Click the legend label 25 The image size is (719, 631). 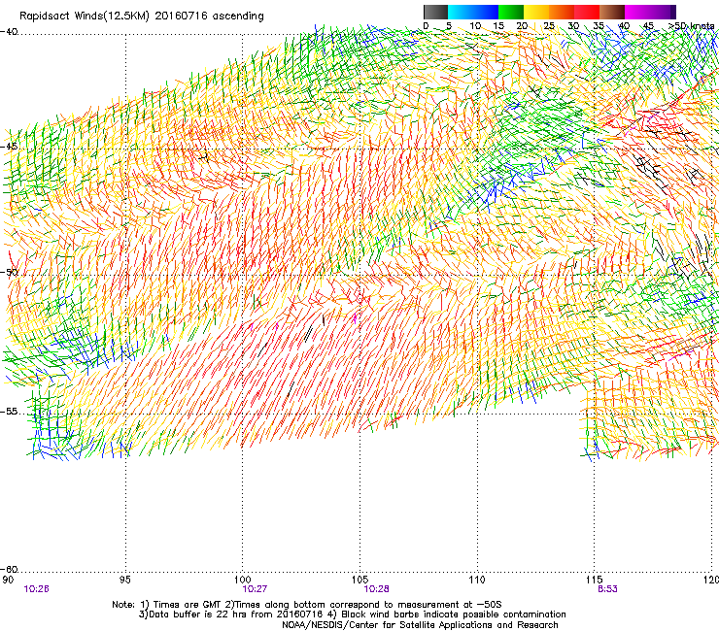549,26
